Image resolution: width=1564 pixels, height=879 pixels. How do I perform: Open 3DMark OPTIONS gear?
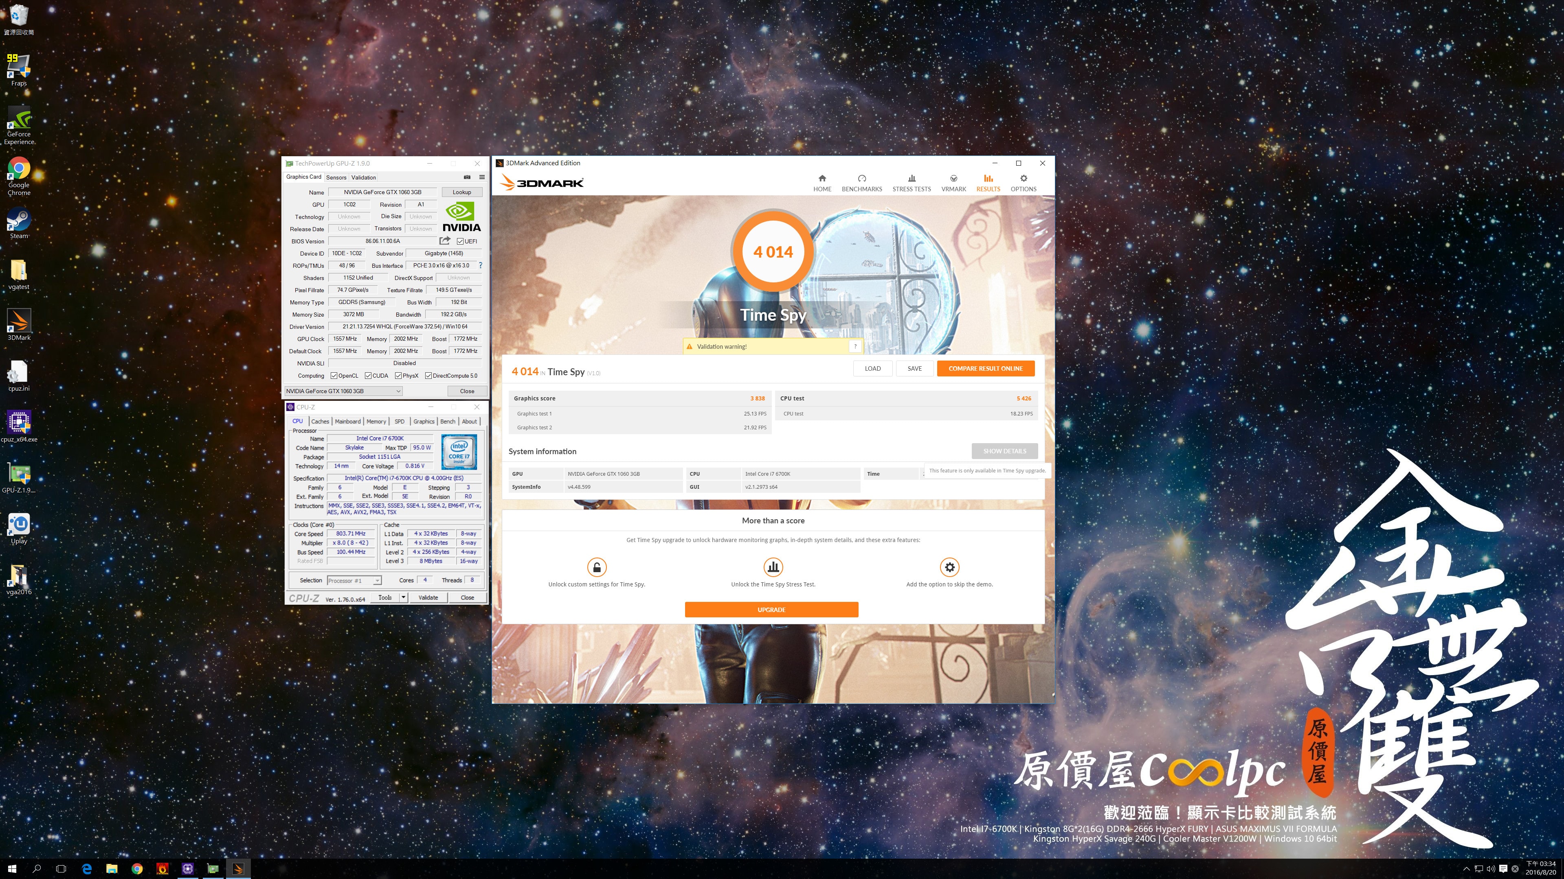coord(1023,183)
